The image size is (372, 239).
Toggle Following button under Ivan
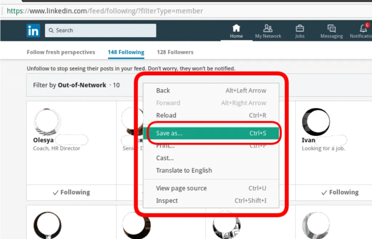click(x=340, y=192)
